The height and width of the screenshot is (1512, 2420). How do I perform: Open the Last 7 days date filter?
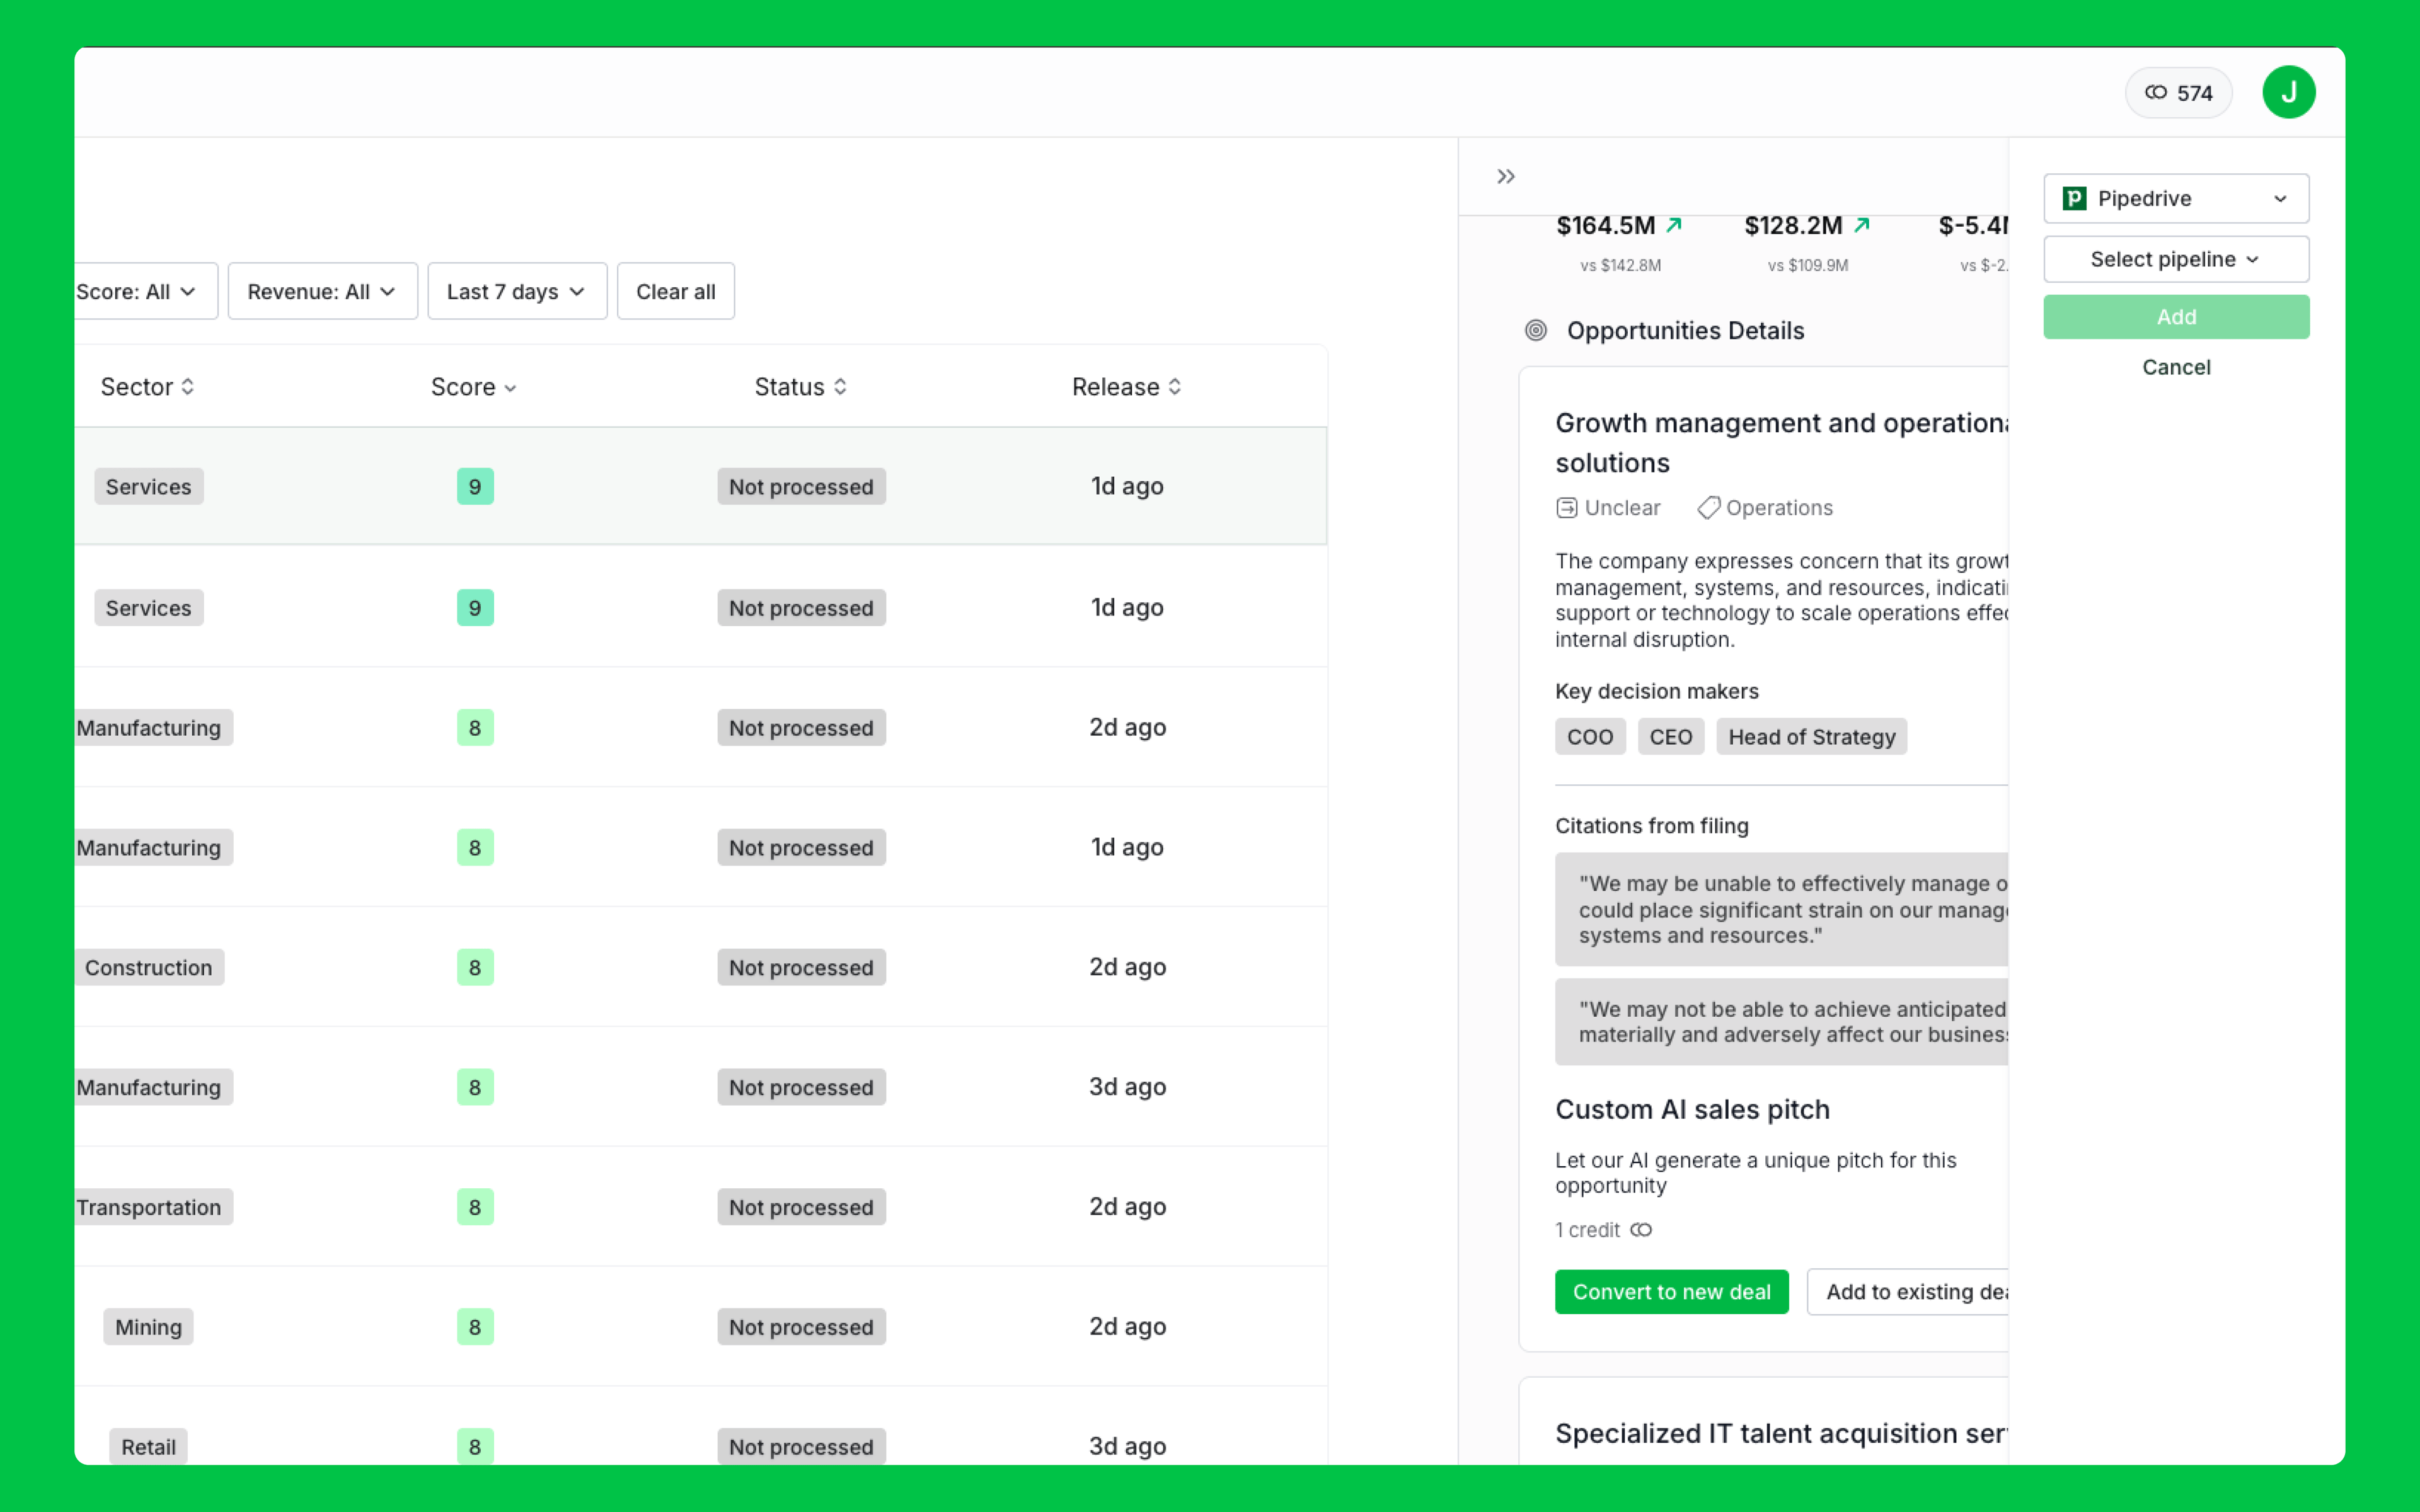coord(516,291)
